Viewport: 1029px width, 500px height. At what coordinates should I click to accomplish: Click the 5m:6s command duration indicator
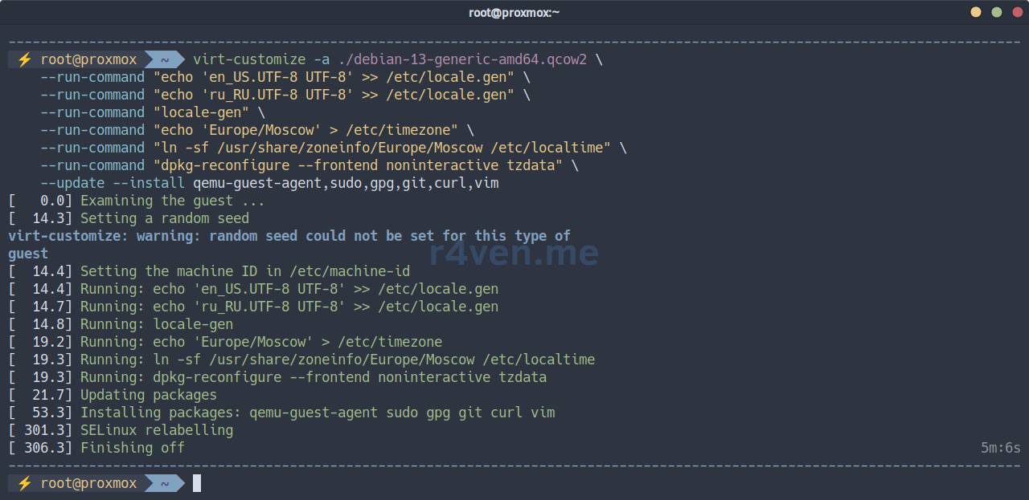point(1000,448)
